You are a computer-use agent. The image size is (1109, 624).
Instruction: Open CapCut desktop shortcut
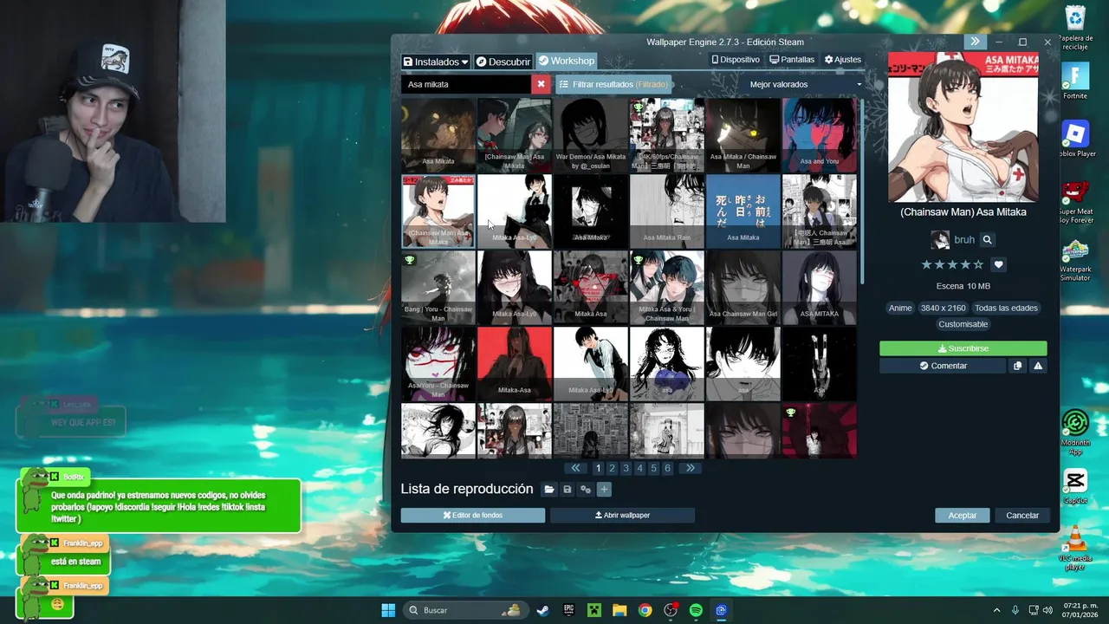click(x=1075, y=485)
